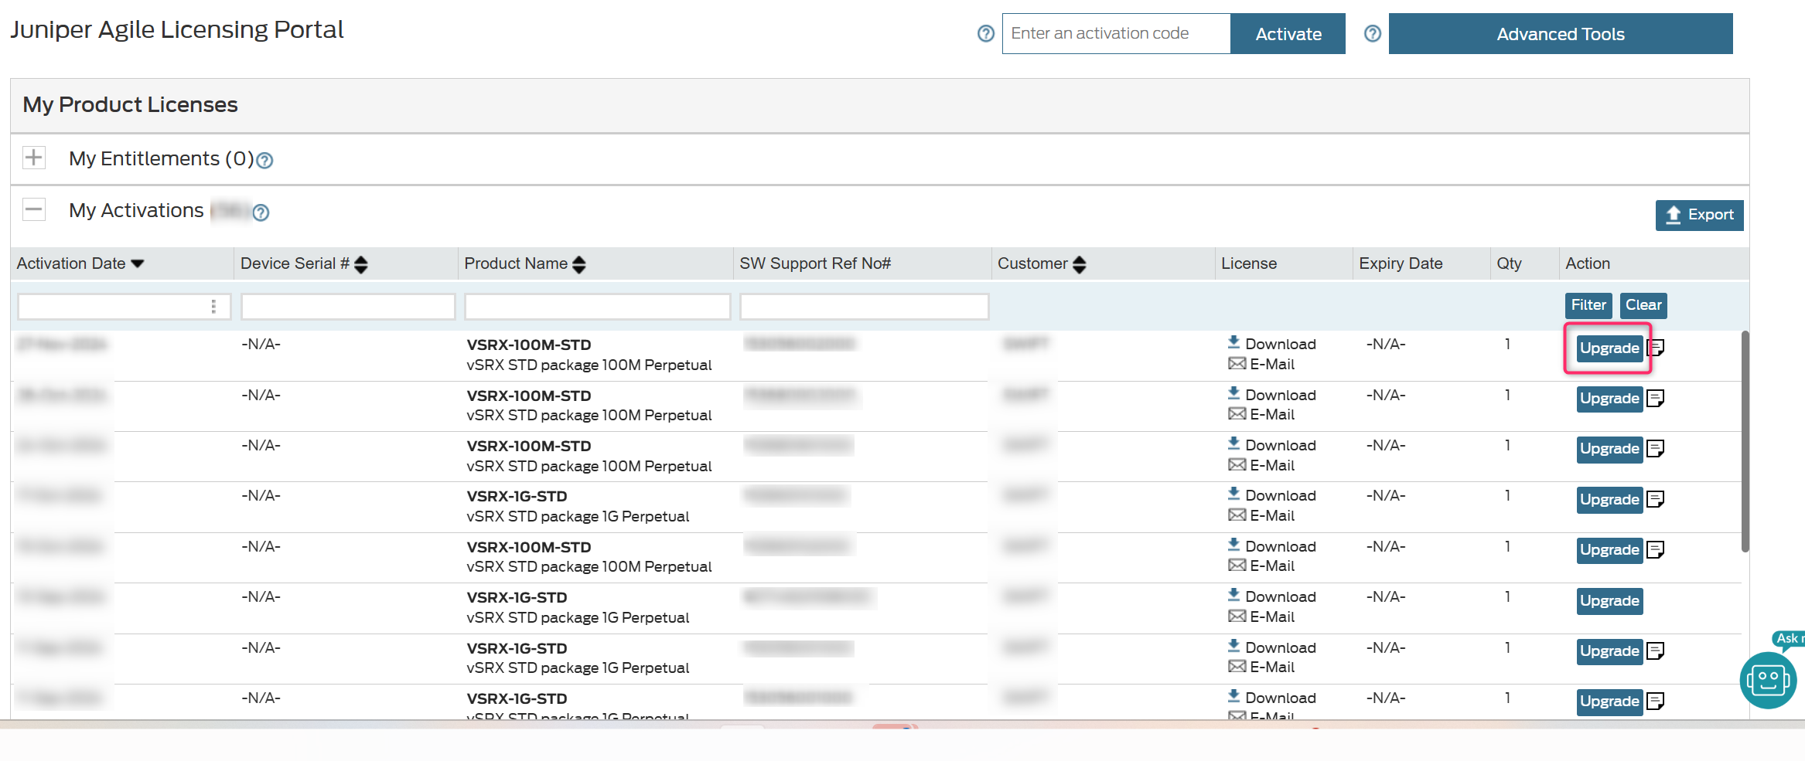Image resolution: width=1805 pixels, height=761 pixels.
Task: Collapse the My Activations section
Action: tap(33, 209)
